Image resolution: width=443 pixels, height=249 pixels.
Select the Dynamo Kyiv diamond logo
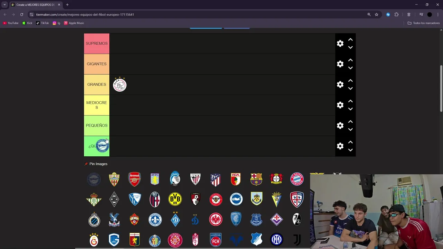point(175,219)
